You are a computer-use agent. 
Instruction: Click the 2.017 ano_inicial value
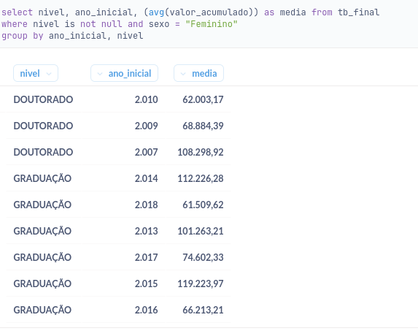pos(146,257)
